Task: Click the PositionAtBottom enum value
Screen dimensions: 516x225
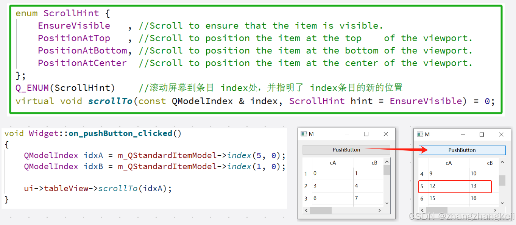Action: pyautogui.click(x=83, y=51)
